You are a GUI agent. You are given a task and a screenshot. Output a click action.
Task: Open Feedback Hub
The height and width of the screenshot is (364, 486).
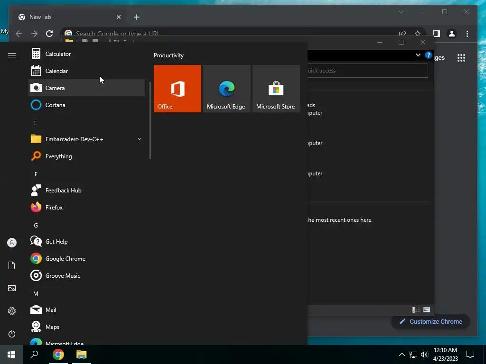(x=87, y=191)
